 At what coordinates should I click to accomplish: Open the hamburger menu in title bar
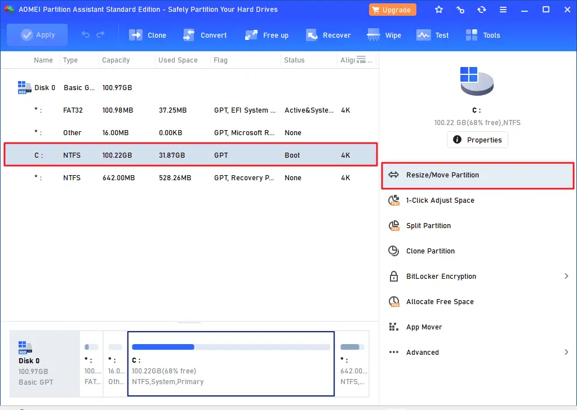pos(503,10)
